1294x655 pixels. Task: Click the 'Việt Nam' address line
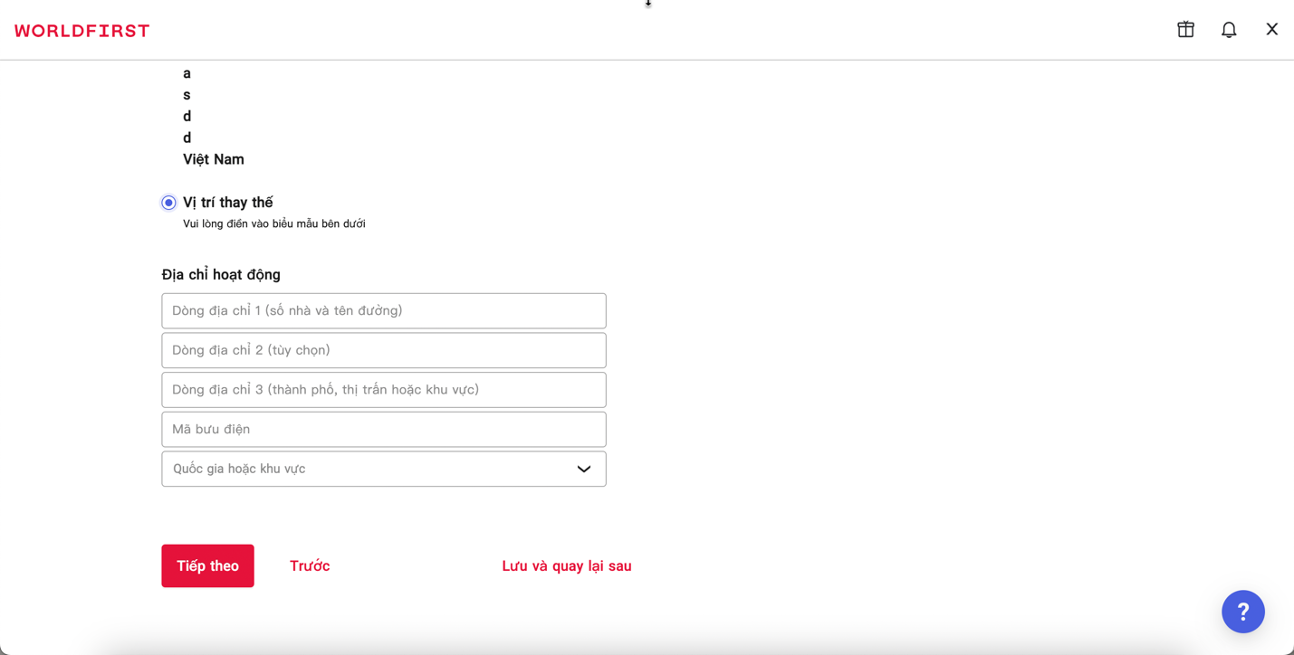point(214,159)
